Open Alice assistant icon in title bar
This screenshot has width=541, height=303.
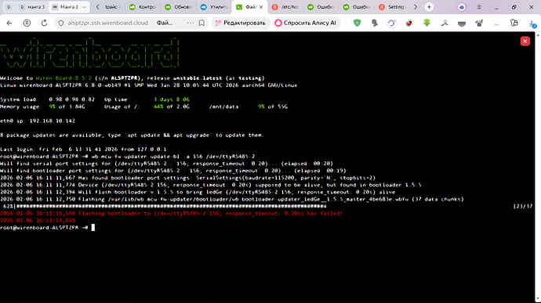(462, 7)
